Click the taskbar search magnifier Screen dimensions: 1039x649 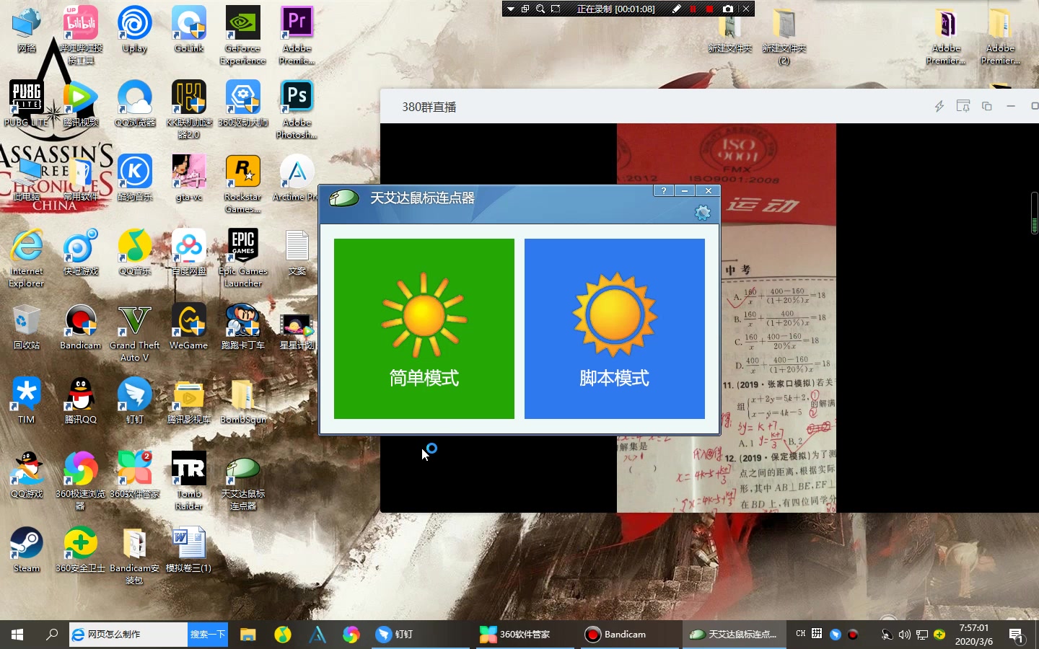52,635
